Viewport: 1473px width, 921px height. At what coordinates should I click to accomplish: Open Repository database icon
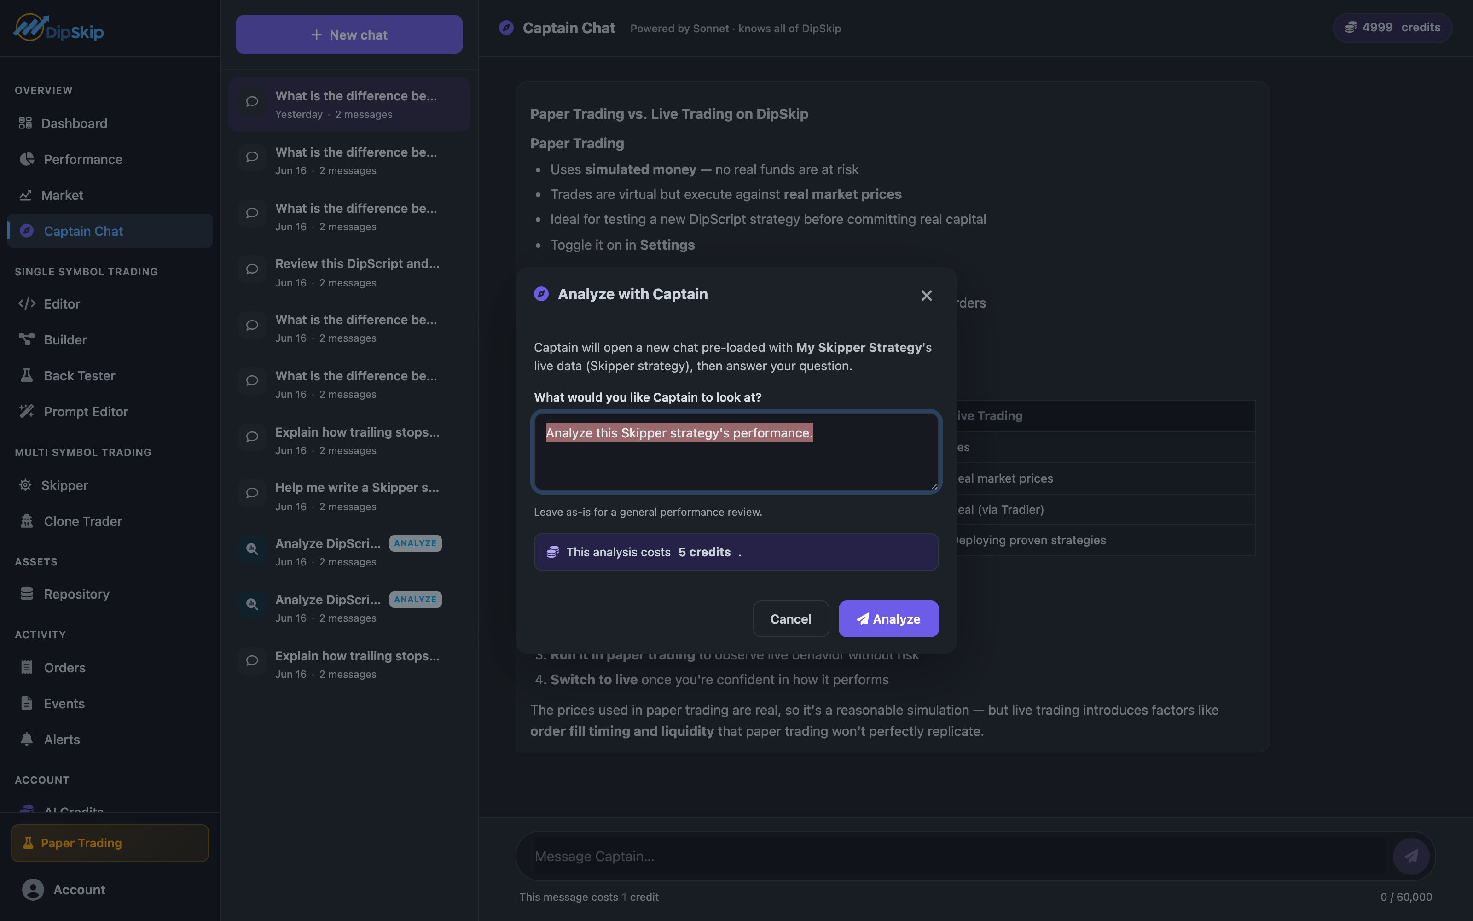pos(27,593)
